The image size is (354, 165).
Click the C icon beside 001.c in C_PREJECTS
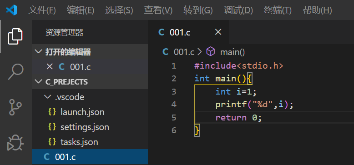47,157
